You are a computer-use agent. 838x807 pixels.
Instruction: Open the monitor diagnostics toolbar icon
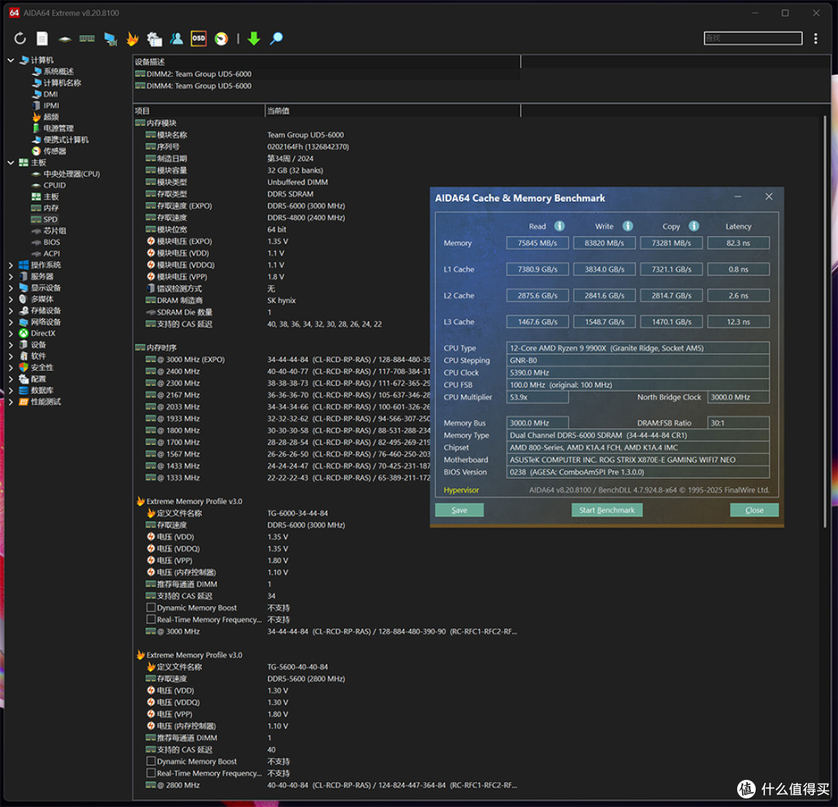coord(110,39)
